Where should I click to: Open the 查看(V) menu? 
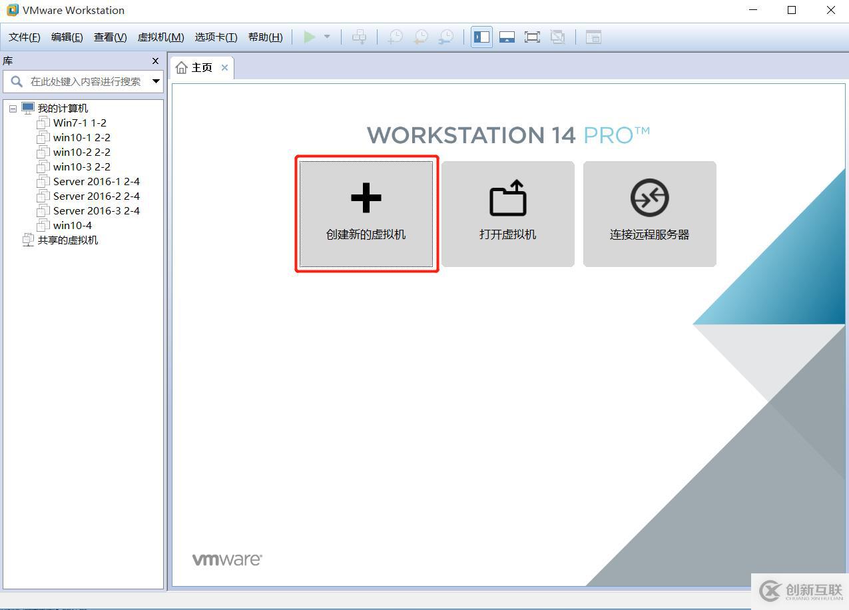point(111,37)
